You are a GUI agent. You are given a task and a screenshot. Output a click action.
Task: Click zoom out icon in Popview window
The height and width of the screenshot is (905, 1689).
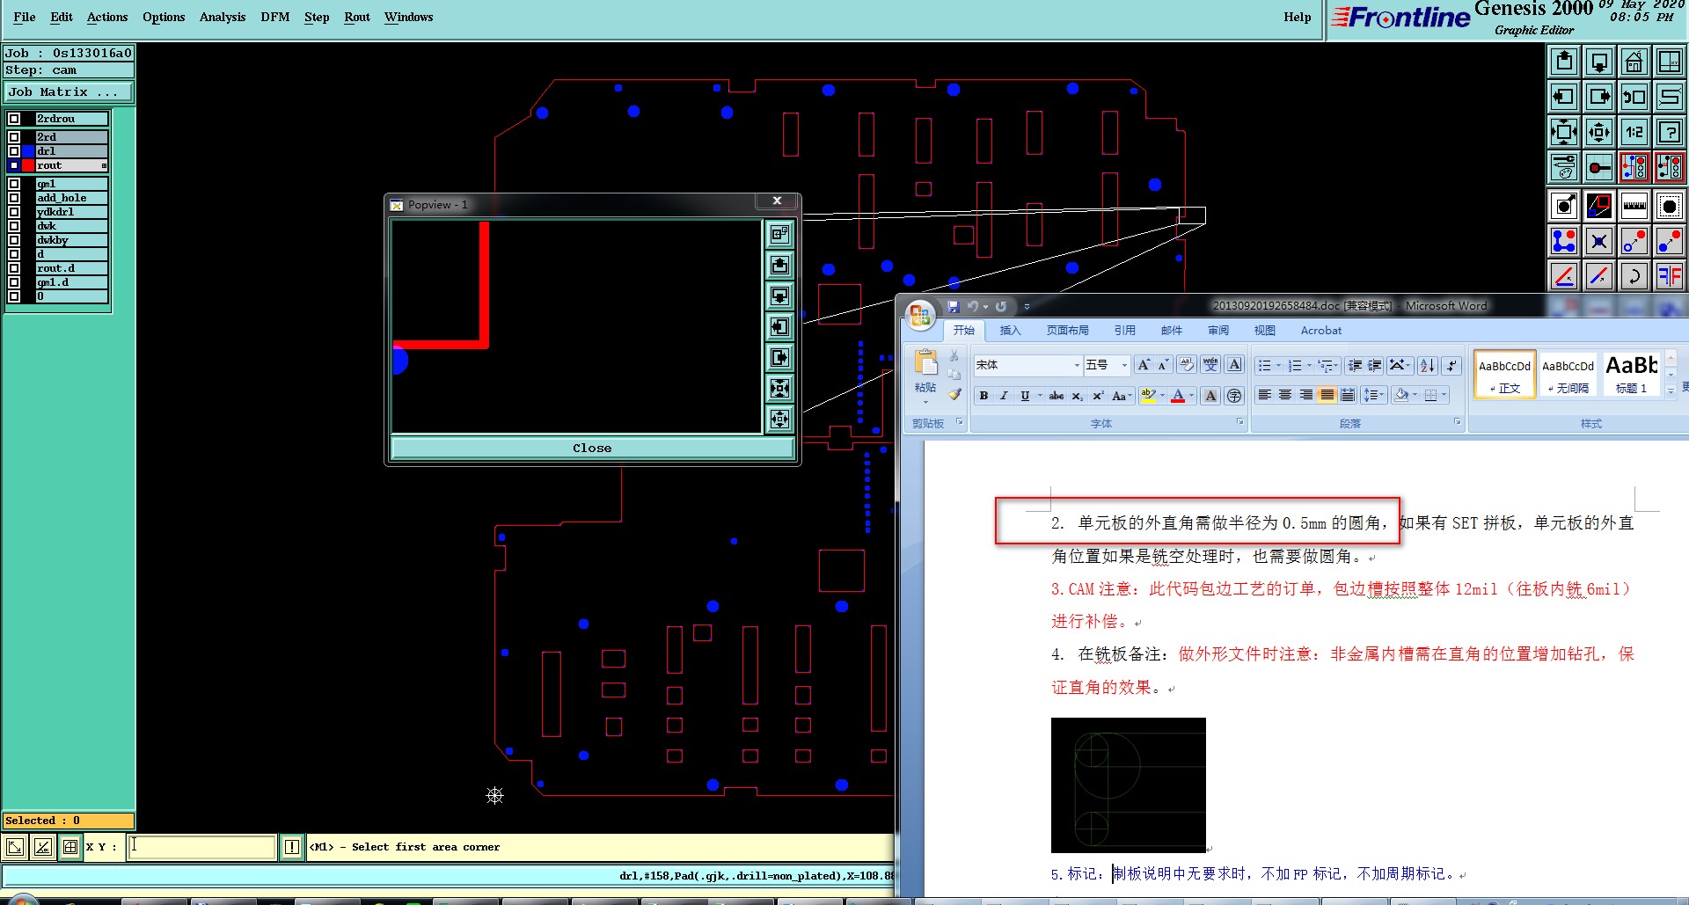pyautogui.click(x=780, y=420)
